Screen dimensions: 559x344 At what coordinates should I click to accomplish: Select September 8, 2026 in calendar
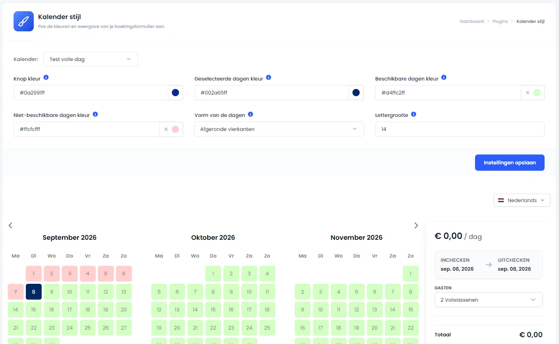click(34, 292)
